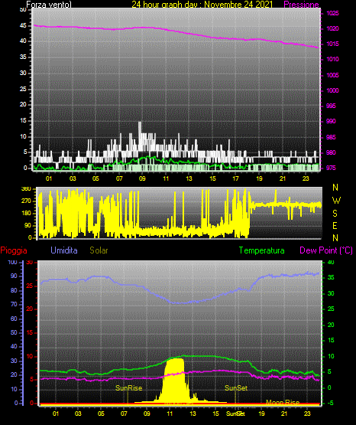The height and width of the screenshot is (425, 356).
Task: Click the Forza vento axis title
Action: (x=49, y=5)
